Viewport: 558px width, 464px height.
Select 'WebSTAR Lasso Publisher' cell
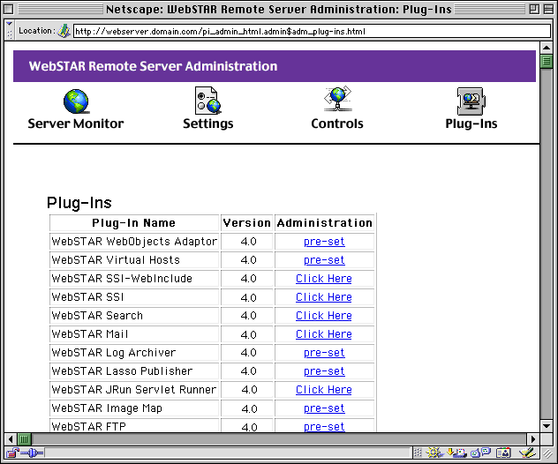(x=134, y=371)
